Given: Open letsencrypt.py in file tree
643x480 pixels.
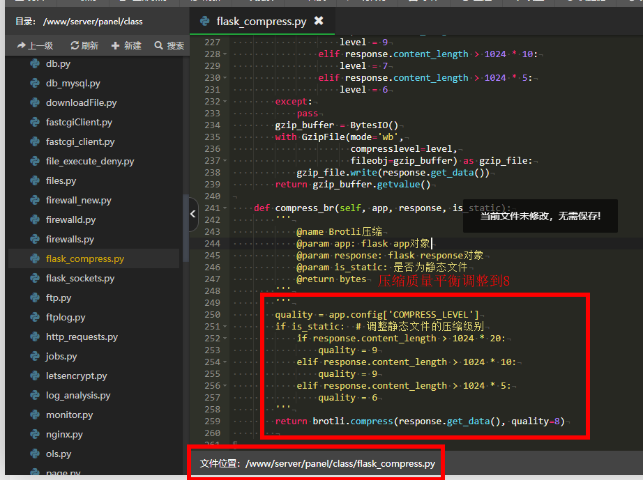Looking at the screenshot, I should pos(76,376).
